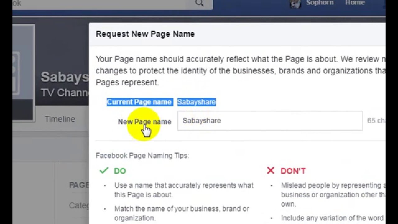This screenshot has width=398, height=224.
Task: Click the tip 'Match the name of your business'
Action: click(182, 213)
